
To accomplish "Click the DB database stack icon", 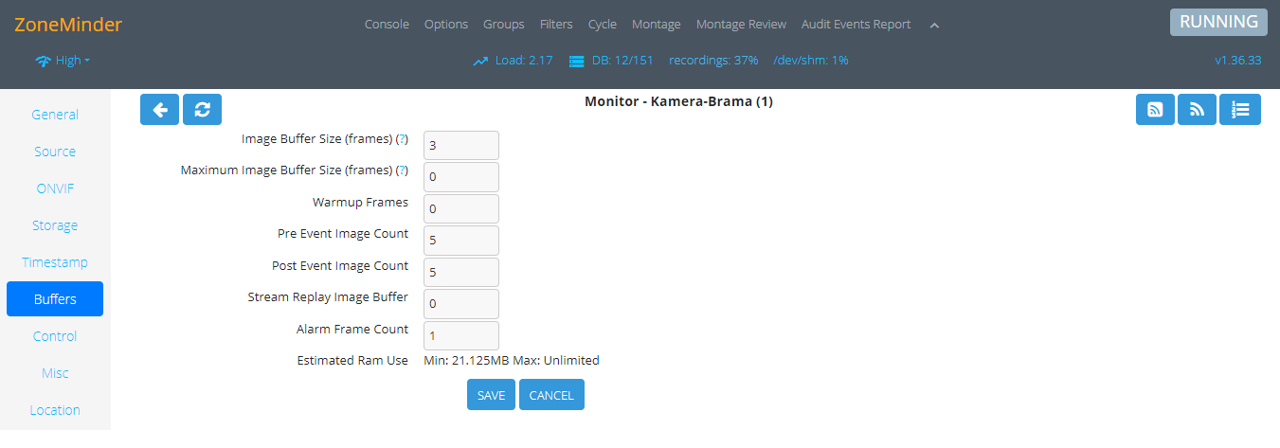I will [576, 61].
